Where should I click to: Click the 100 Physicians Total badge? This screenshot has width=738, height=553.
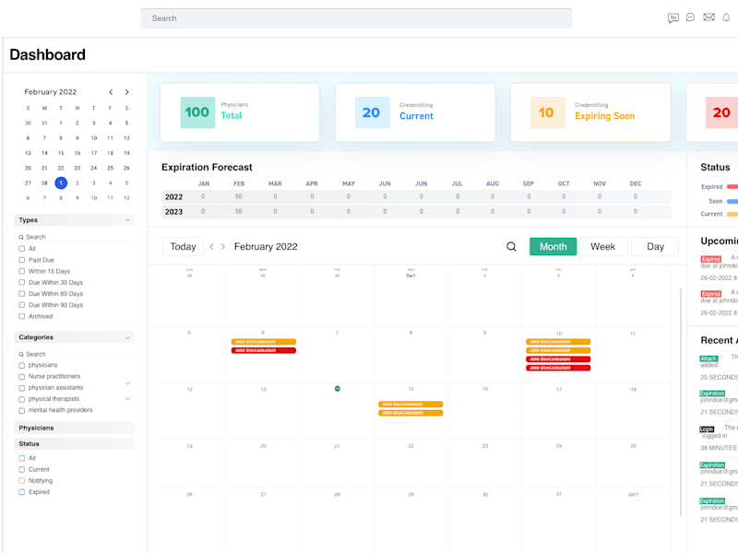pos(197,112)
